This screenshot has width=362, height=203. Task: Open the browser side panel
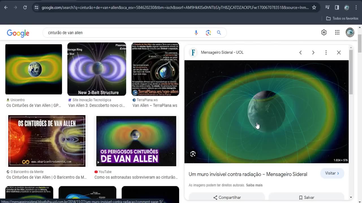337,8
